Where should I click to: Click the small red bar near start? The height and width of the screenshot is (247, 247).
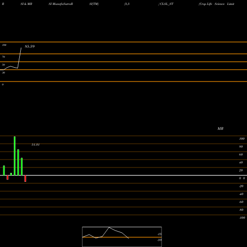[7, 177]
